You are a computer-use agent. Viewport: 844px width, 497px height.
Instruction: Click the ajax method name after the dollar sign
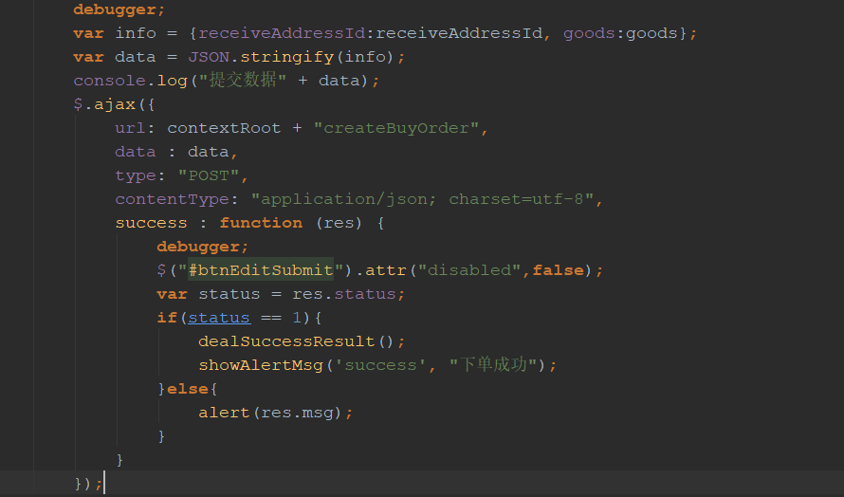click(x=115, y=104)
